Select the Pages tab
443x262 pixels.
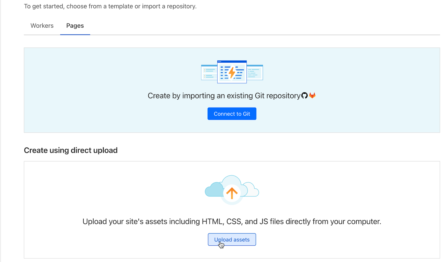pyautogui.click(x=75, y=26)
